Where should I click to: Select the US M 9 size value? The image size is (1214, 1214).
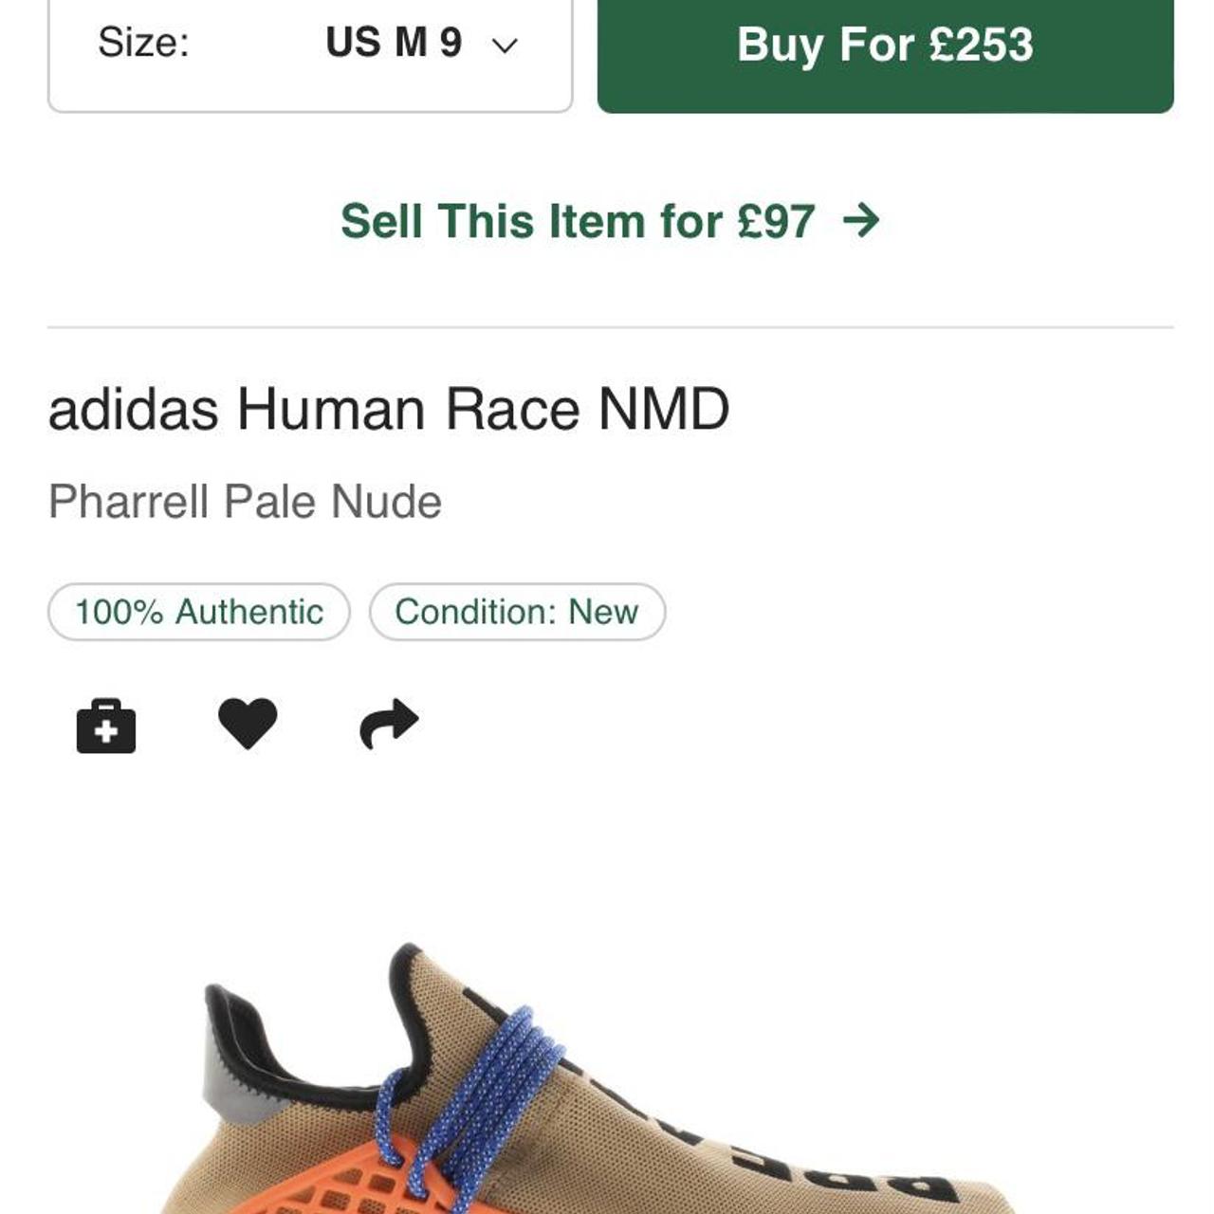tap(394, 43)
